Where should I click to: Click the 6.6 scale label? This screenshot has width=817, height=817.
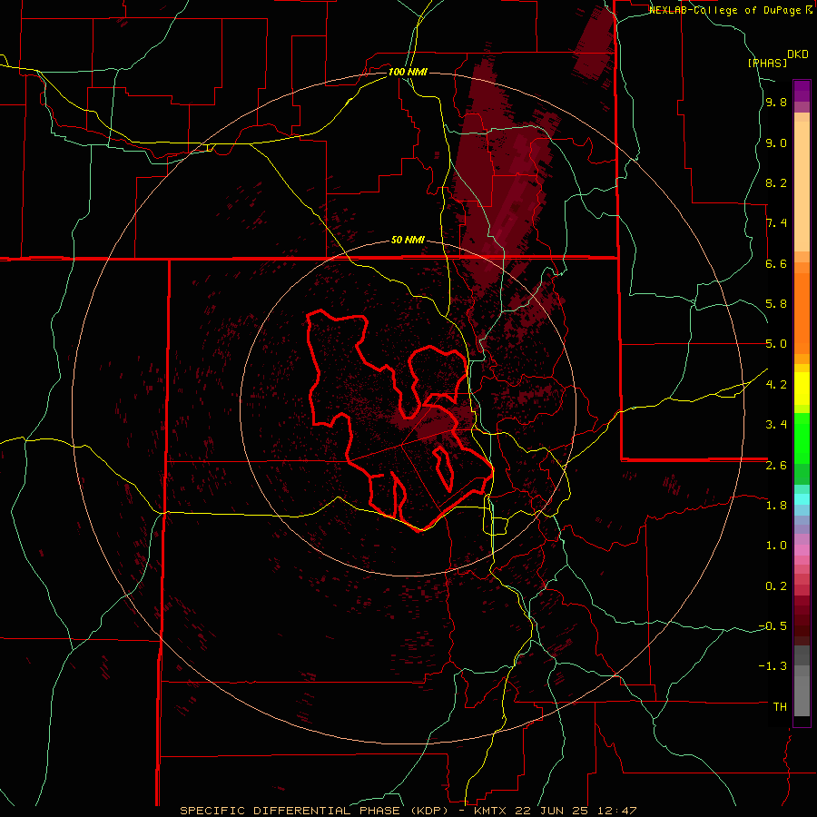pos(776,263)
